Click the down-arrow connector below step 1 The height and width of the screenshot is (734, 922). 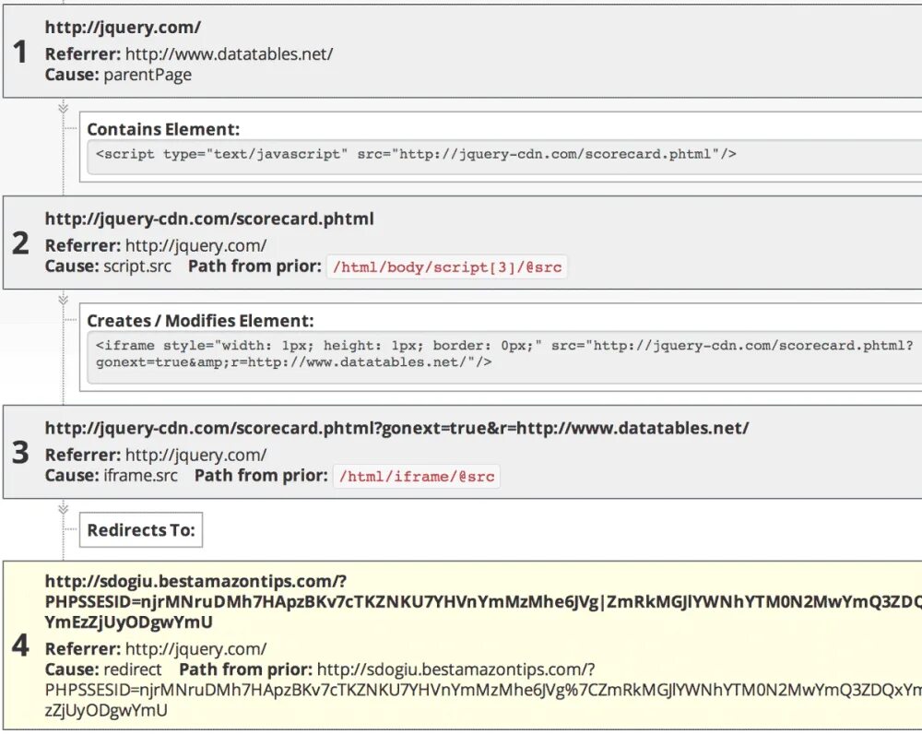pos(64,108)
